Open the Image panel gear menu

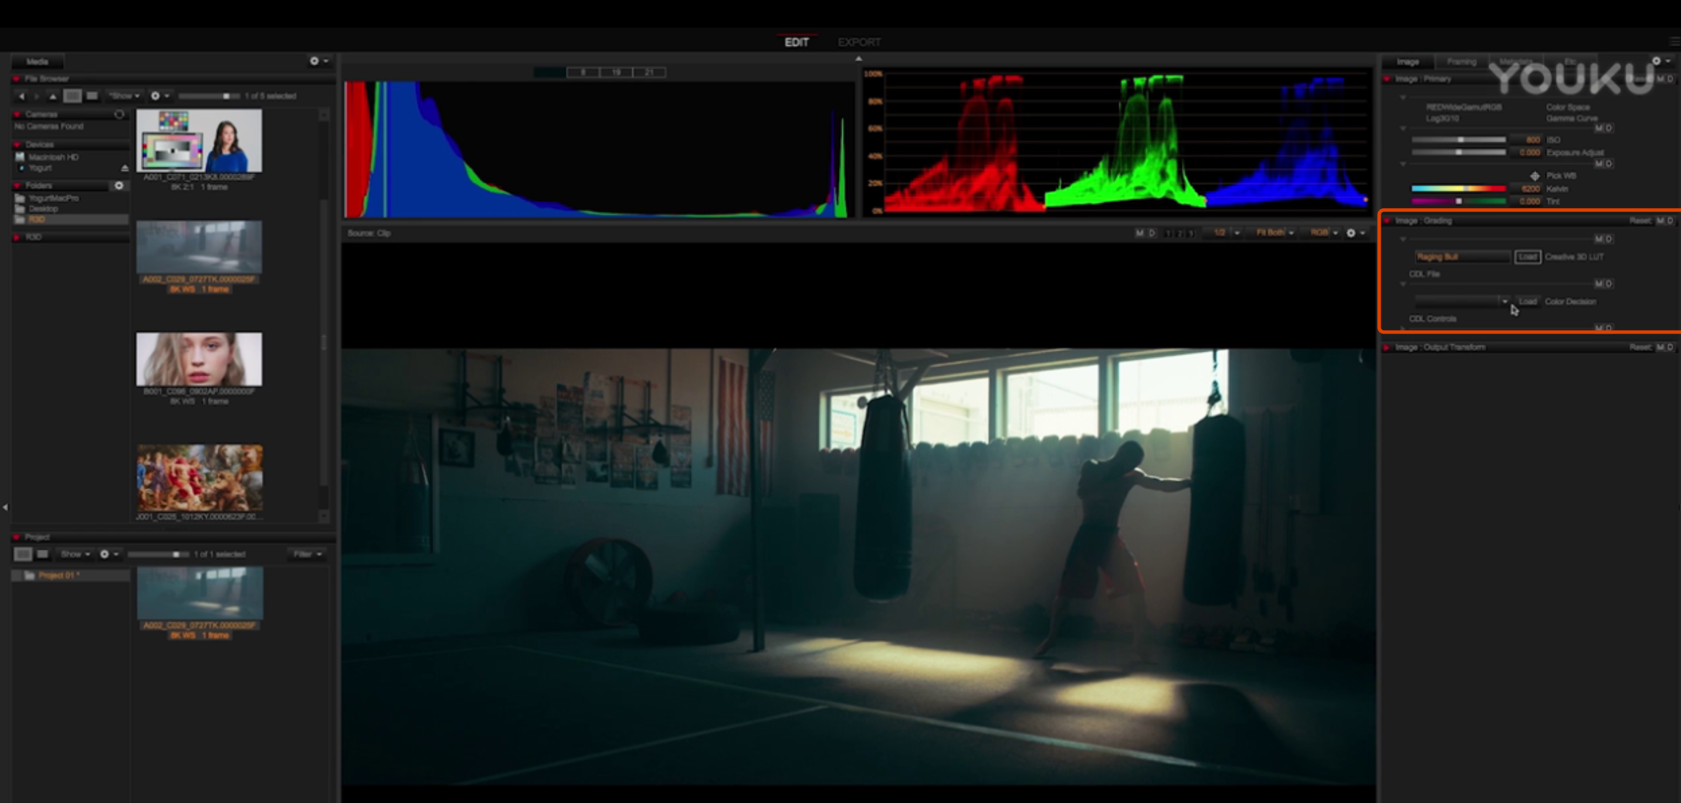point(1661,61)
